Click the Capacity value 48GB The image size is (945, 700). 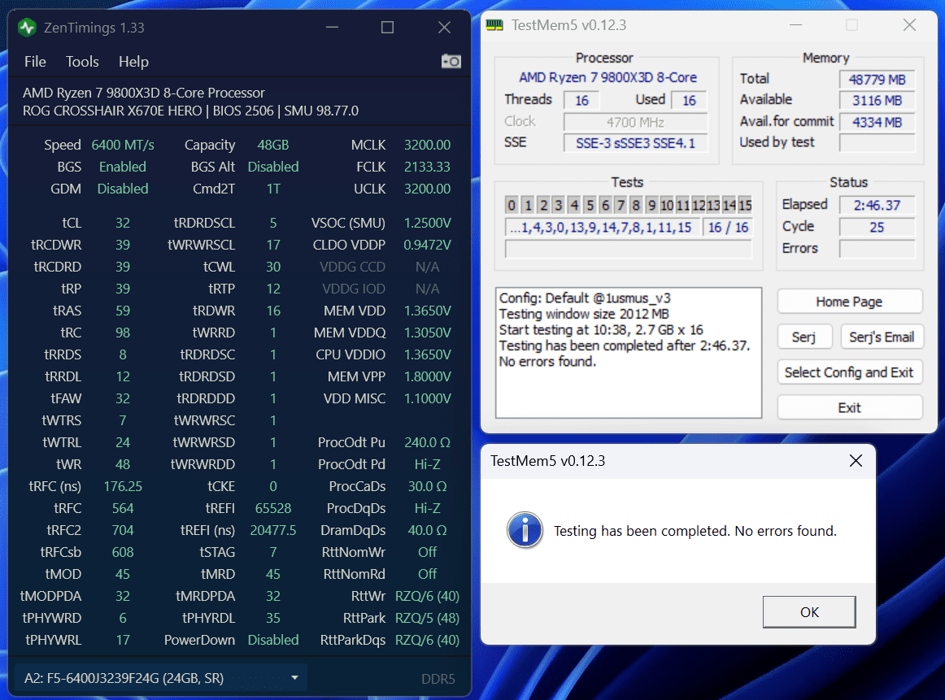(273, 145)
